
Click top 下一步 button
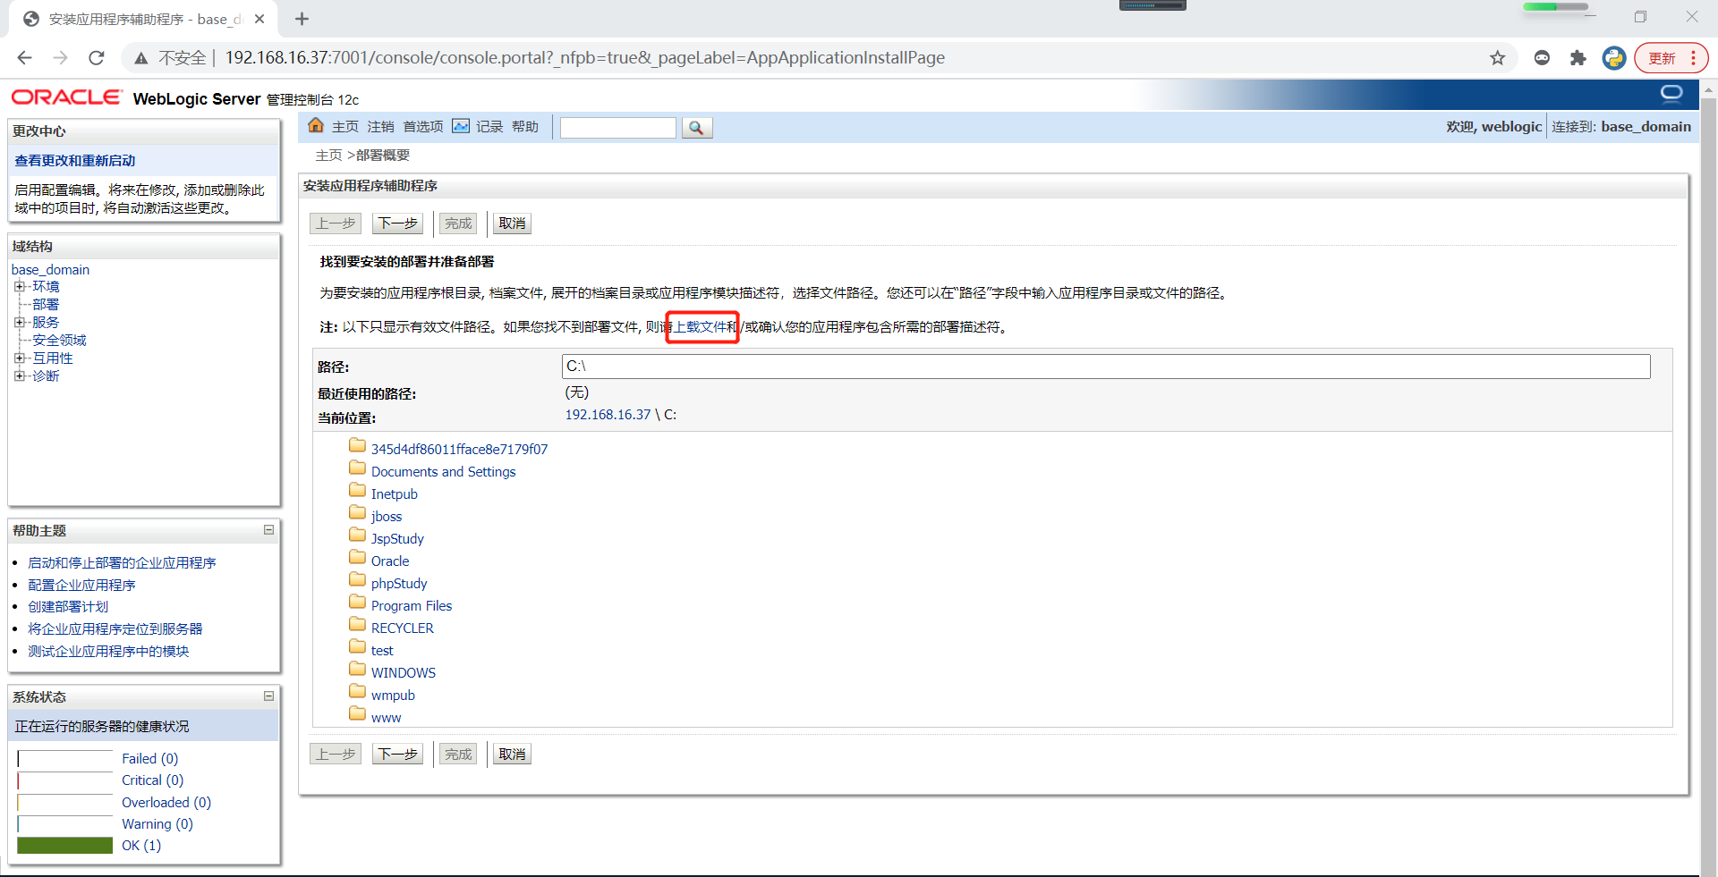click(x=398, y=223)
